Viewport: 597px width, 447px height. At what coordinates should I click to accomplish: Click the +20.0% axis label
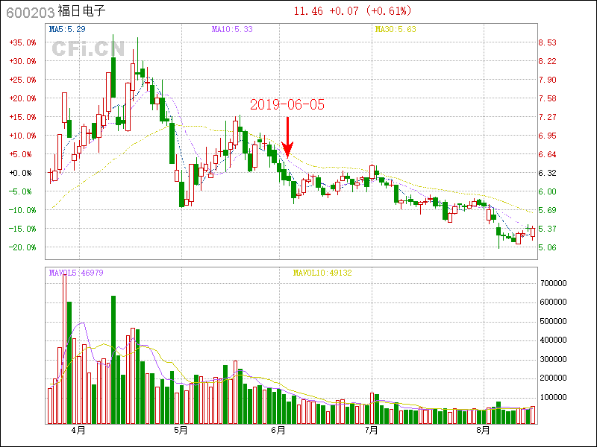click(23, 98)
